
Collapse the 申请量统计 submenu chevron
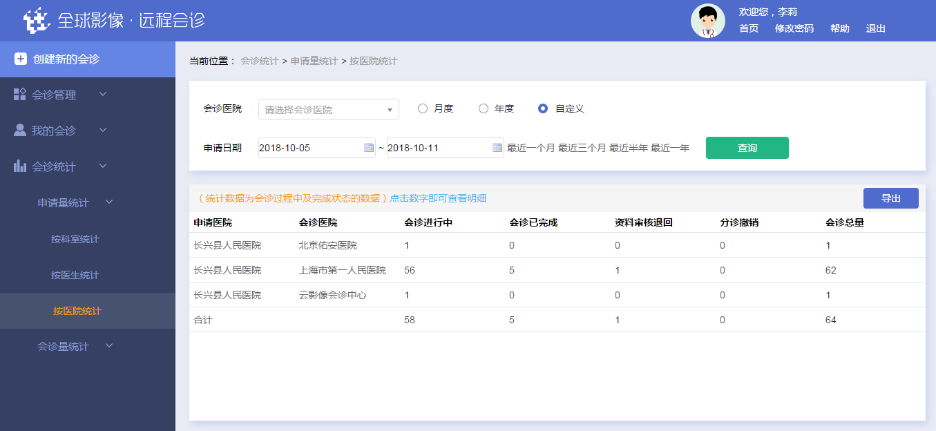pos(108,202)
